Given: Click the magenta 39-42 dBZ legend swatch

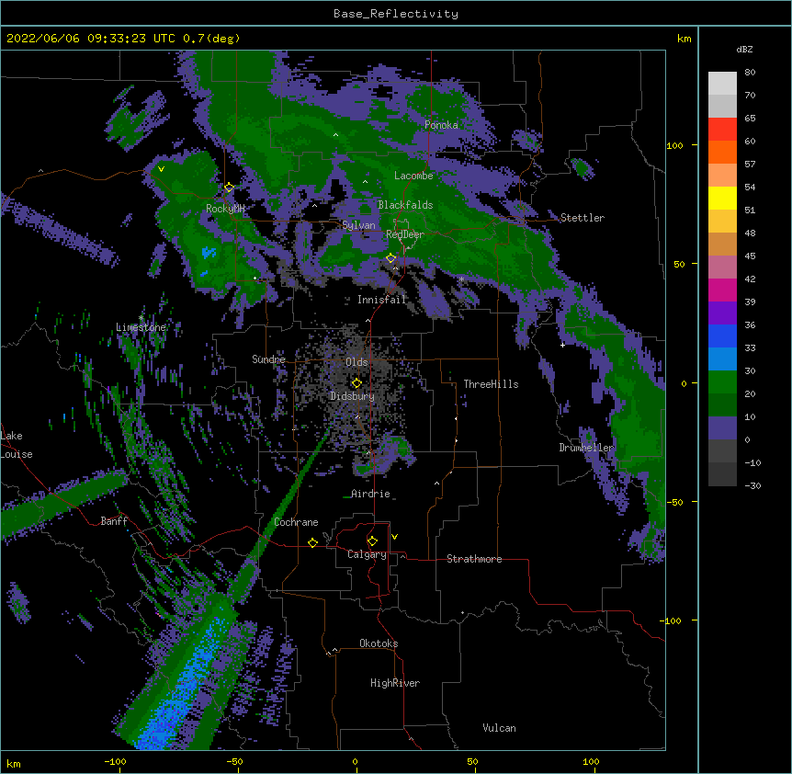Looking at the screenshot, I should [722, 290].
